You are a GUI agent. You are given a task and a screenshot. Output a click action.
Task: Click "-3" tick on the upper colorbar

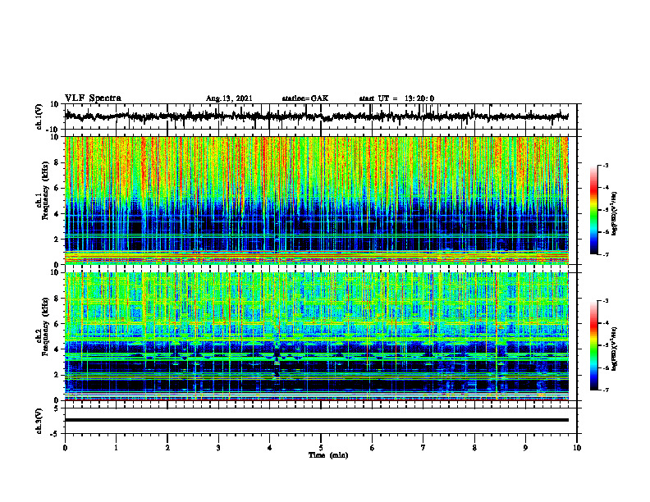606,165
